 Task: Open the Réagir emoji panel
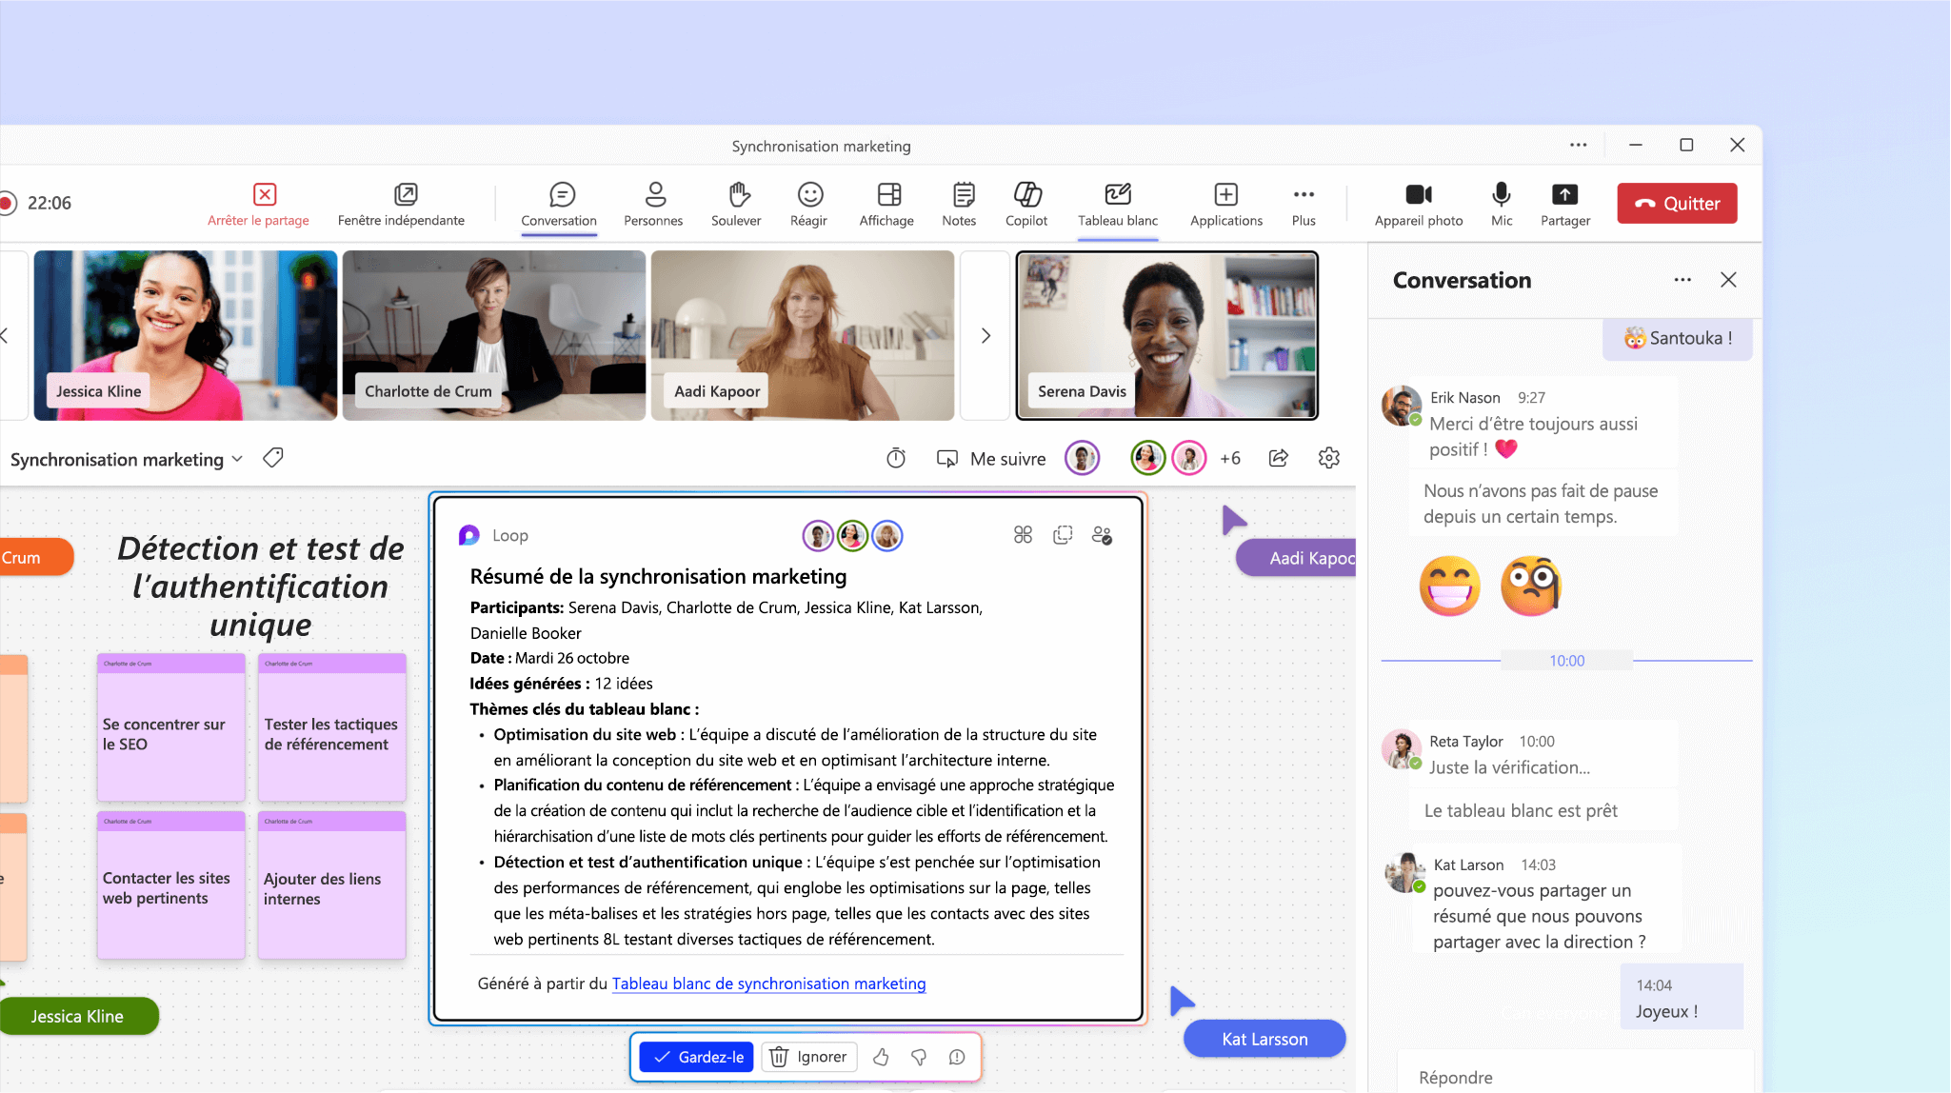click(808, 202)
